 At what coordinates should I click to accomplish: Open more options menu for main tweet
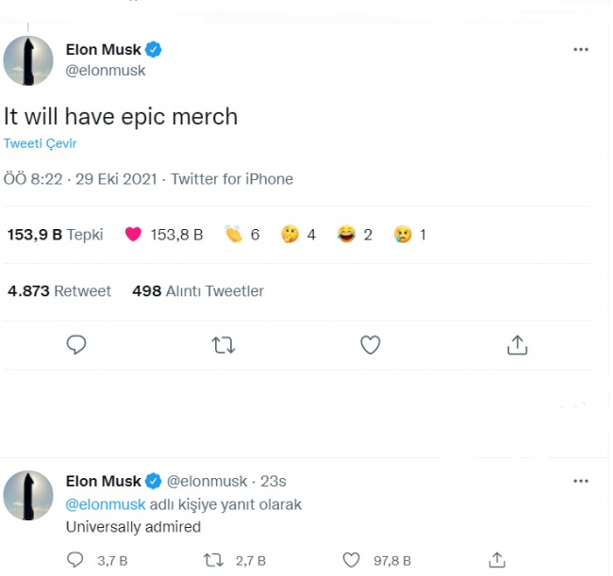(x=582, y=49)
